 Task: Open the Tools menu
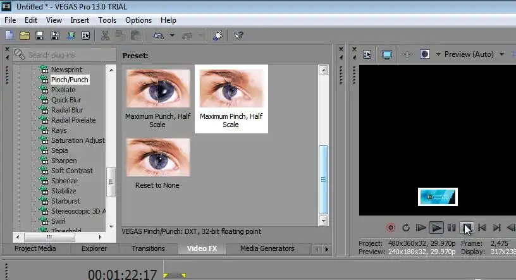click(107, 20)
